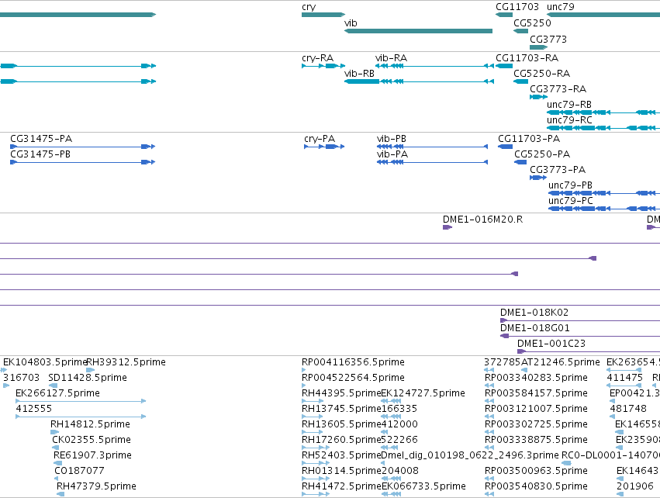Screen dimensions: 660x498
Task: Open the CG5250-RA transcript
Action: tap(520, 81)
